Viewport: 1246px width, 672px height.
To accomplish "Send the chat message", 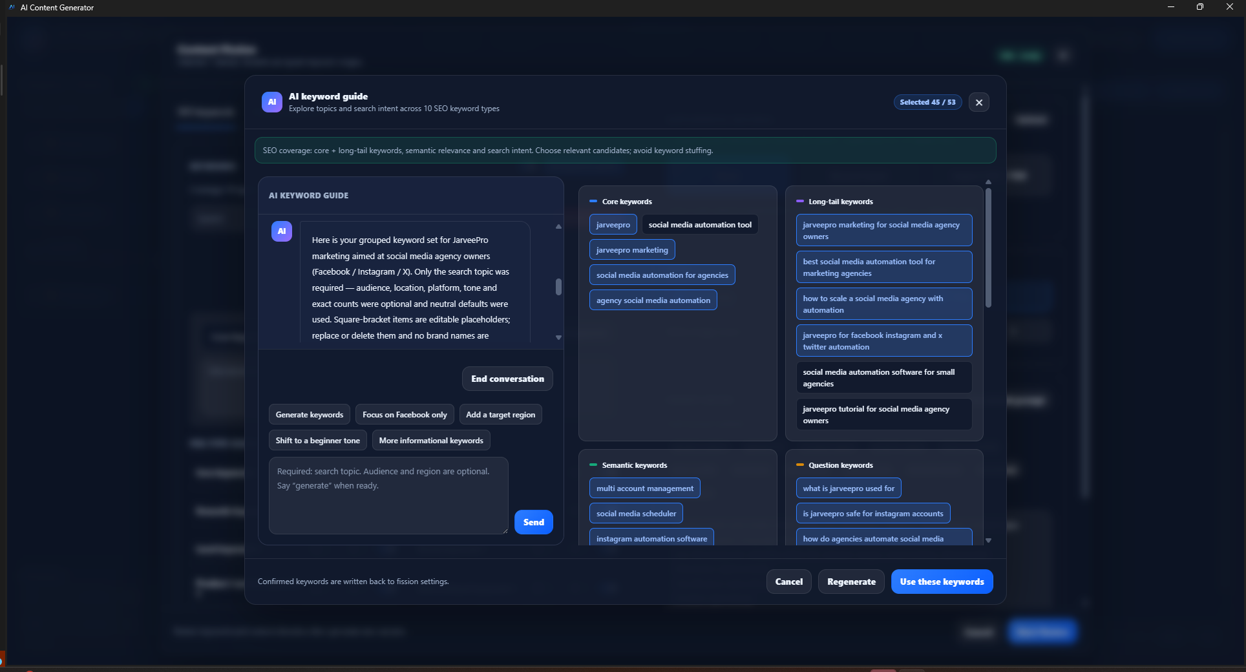I will tap(533, 522).
